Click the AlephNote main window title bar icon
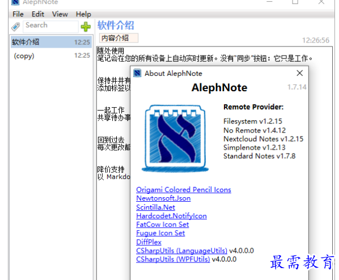339x280 pixels. (x=15, y=3)
